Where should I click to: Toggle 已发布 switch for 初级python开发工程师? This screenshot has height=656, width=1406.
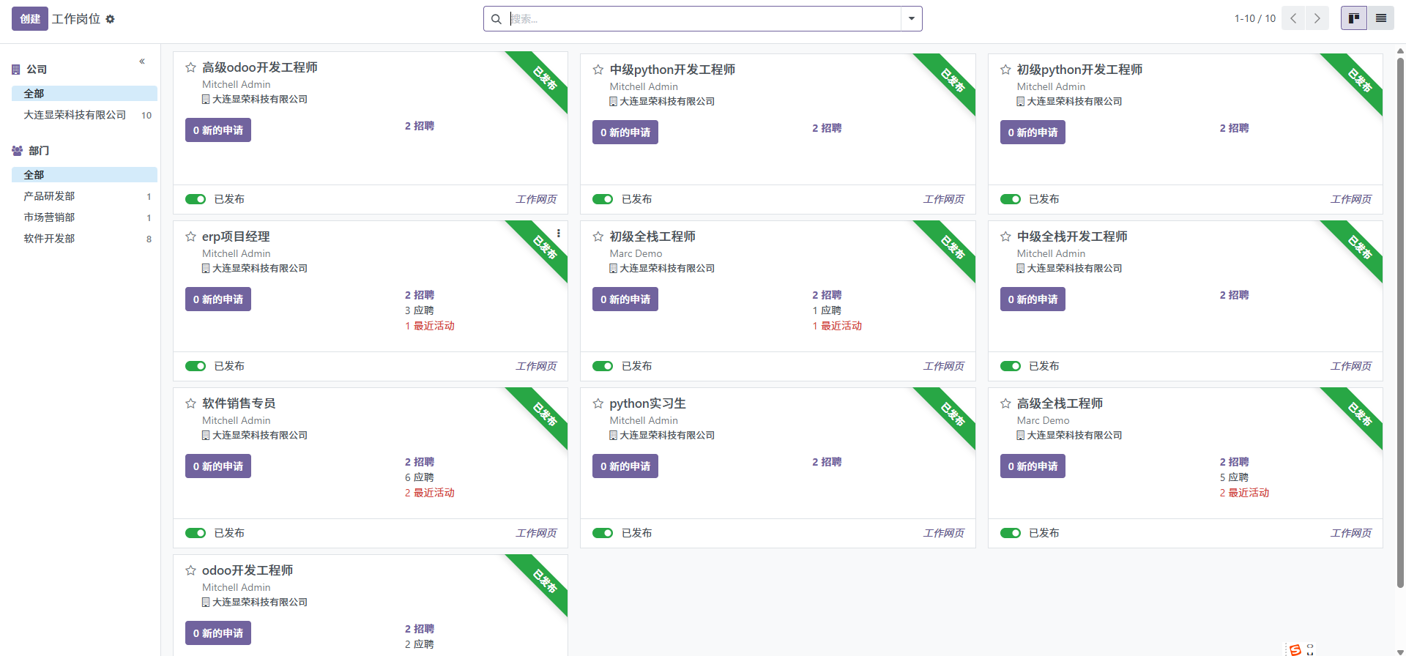coord(1011,199)
